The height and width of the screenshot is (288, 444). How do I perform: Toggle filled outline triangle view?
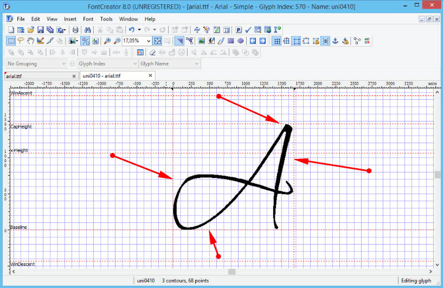tap(179, 41)
